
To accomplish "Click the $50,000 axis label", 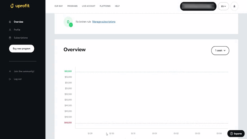I will click(68, 100).
